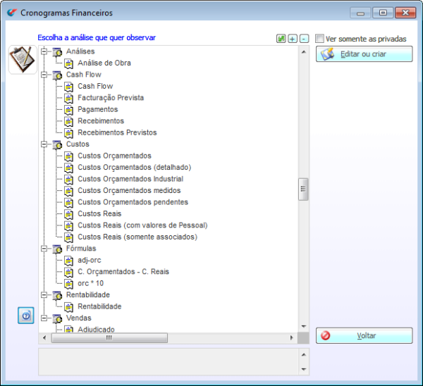The image size is (423, 386).
Task: Select Custos Orçamentados (detalhado) item
Action: click(135, 168)
